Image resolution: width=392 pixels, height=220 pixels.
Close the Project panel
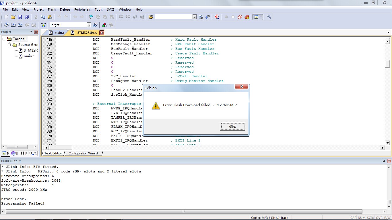(x=36, y=32)
